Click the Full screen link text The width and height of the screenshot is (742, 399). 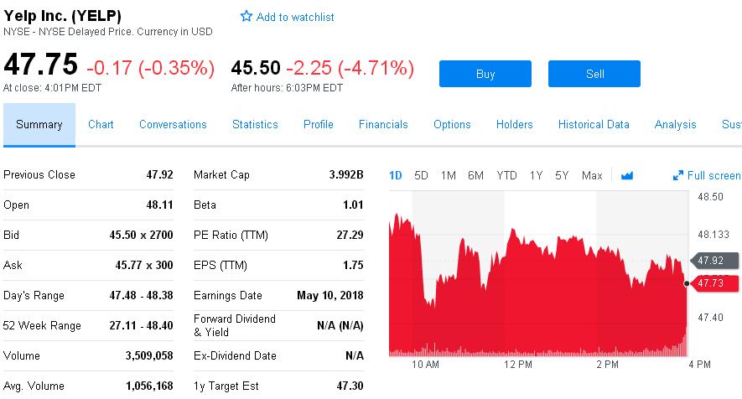point(713,175)
